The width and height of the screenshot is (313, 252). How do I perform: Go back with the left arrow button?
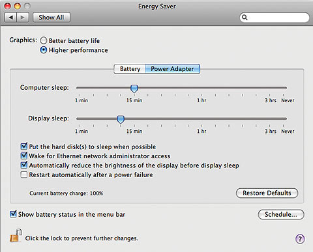point(10,18)
